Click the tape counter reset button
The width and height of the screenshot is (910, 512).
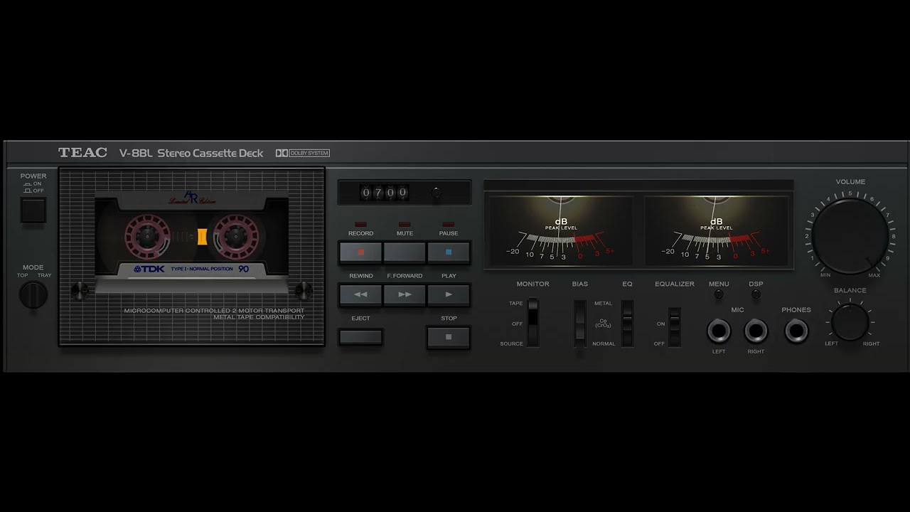pos(436,192)
